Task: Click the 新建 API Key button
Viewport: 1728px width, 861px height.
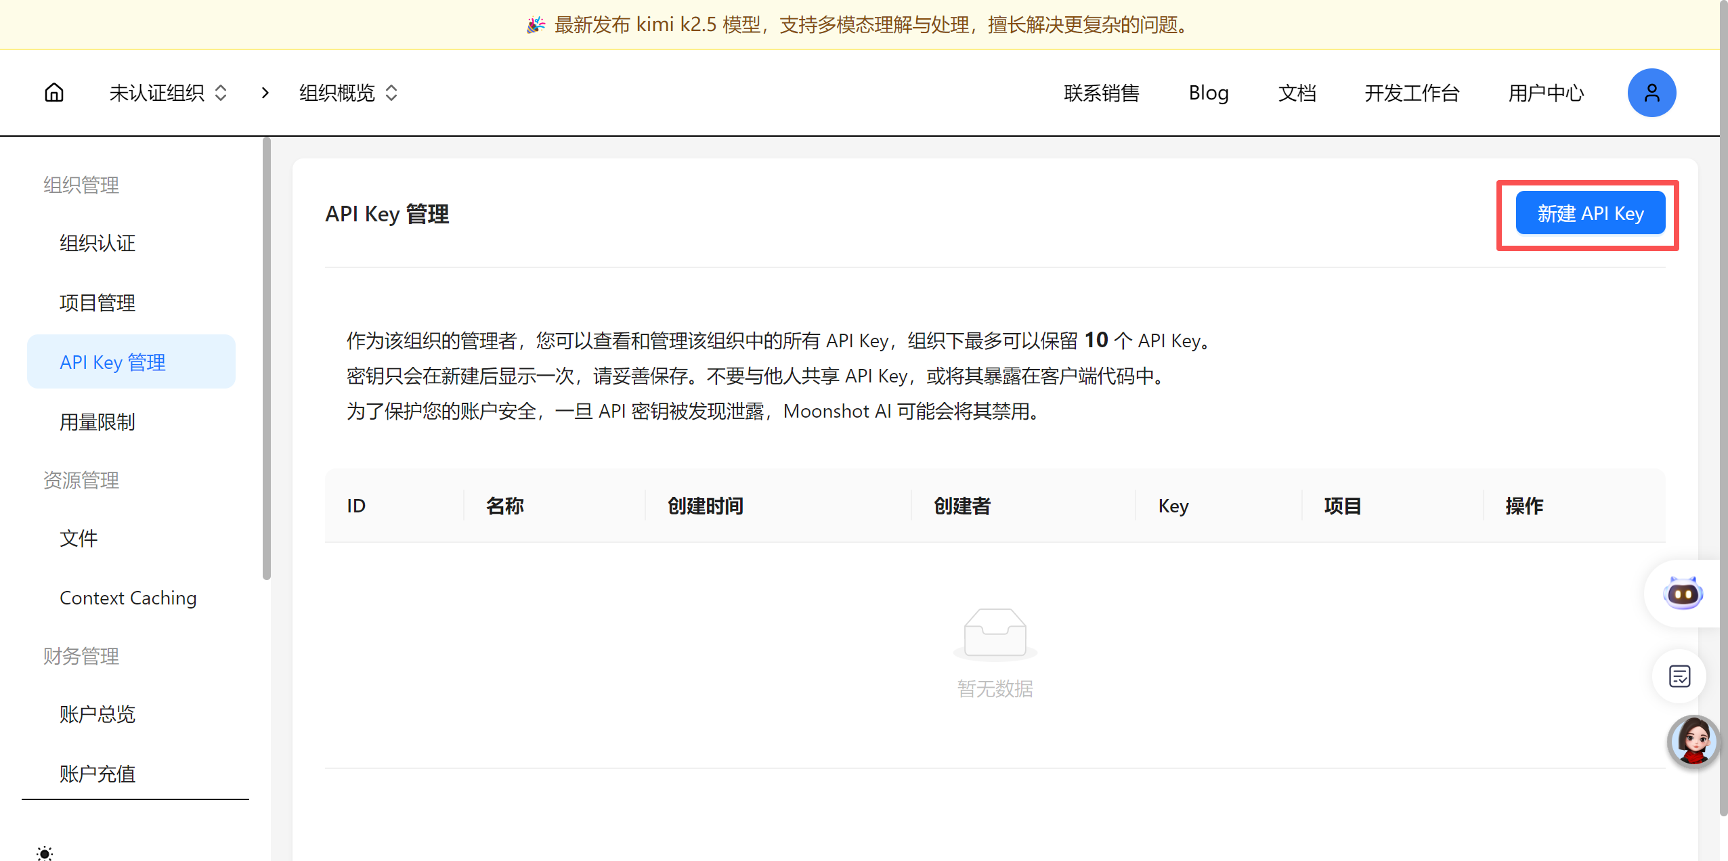Action: click(x=1590, y=213)
